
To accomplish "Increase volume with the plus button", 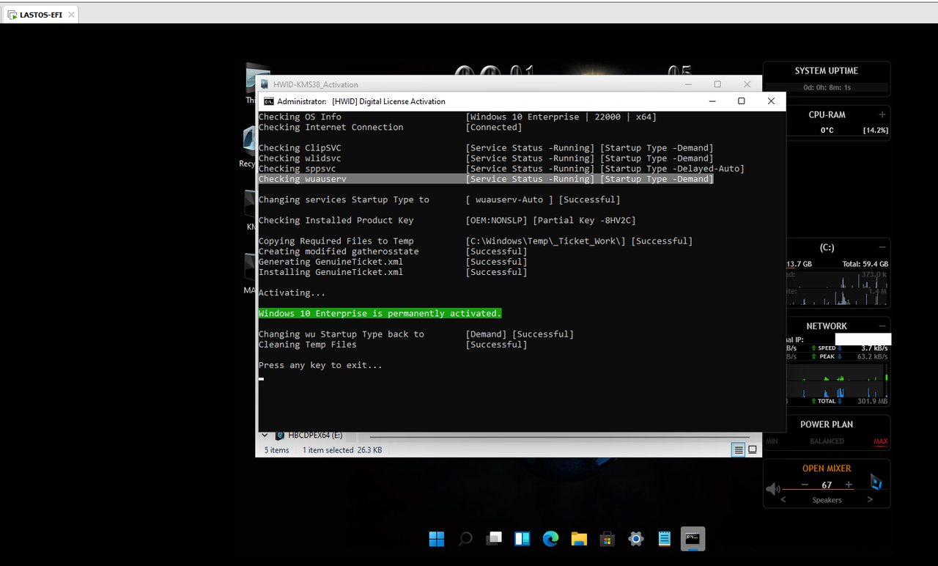I will (x=849, y=485).
